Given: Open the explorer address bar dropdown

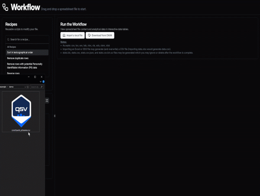Looking at the screenshot, I should tap(25, 87).
